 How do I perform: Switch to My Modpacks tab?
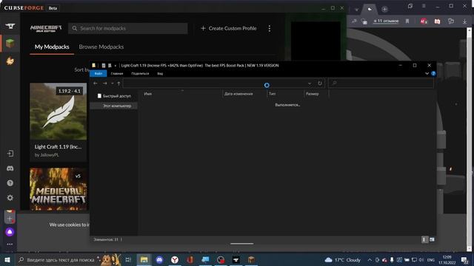52,47
